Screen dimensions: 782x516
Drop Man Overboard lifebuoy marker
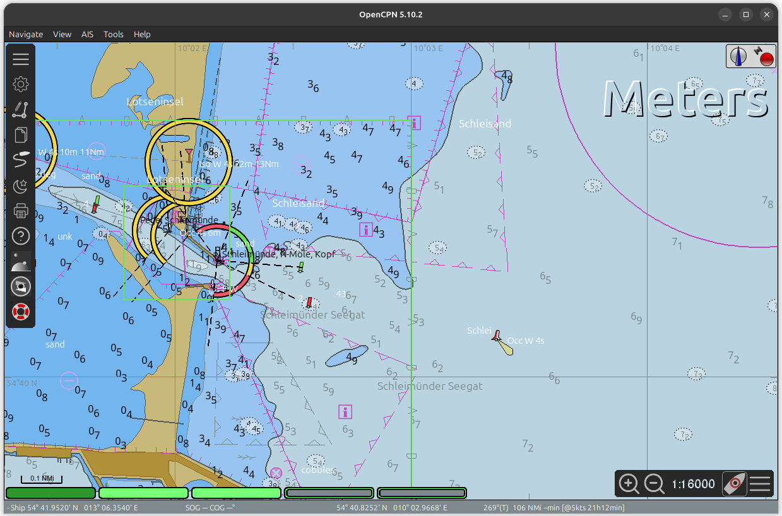pos(21,311)
